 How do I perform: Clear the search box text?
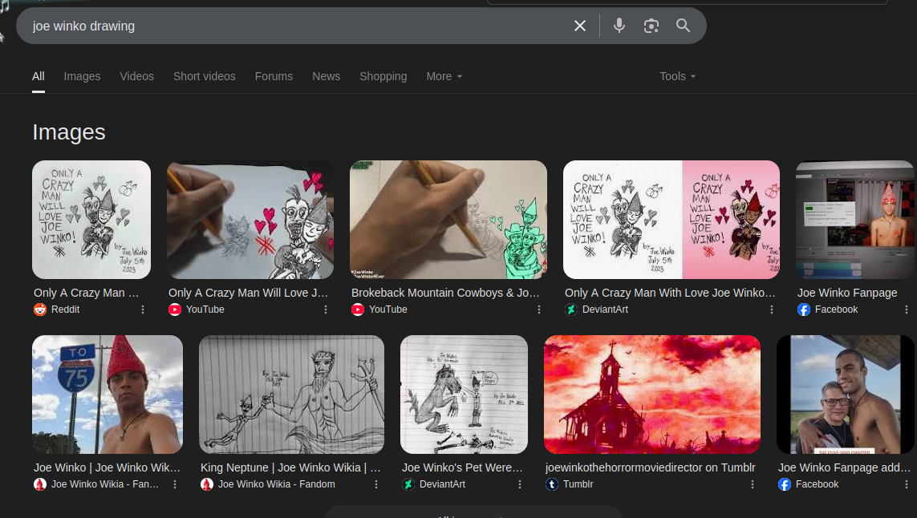[x=579, y=26]
